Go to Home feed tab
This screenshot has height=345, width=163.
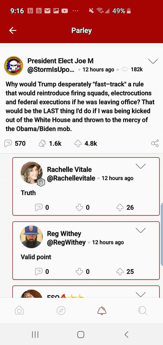pos(19,310)
